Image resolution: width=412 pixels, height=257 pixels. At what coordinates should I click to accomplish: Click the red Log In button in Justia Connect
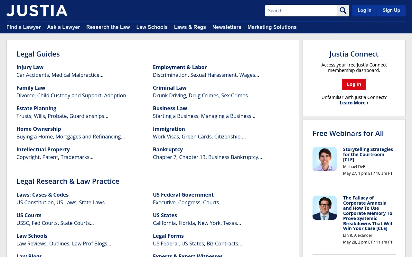click(354, 84)
